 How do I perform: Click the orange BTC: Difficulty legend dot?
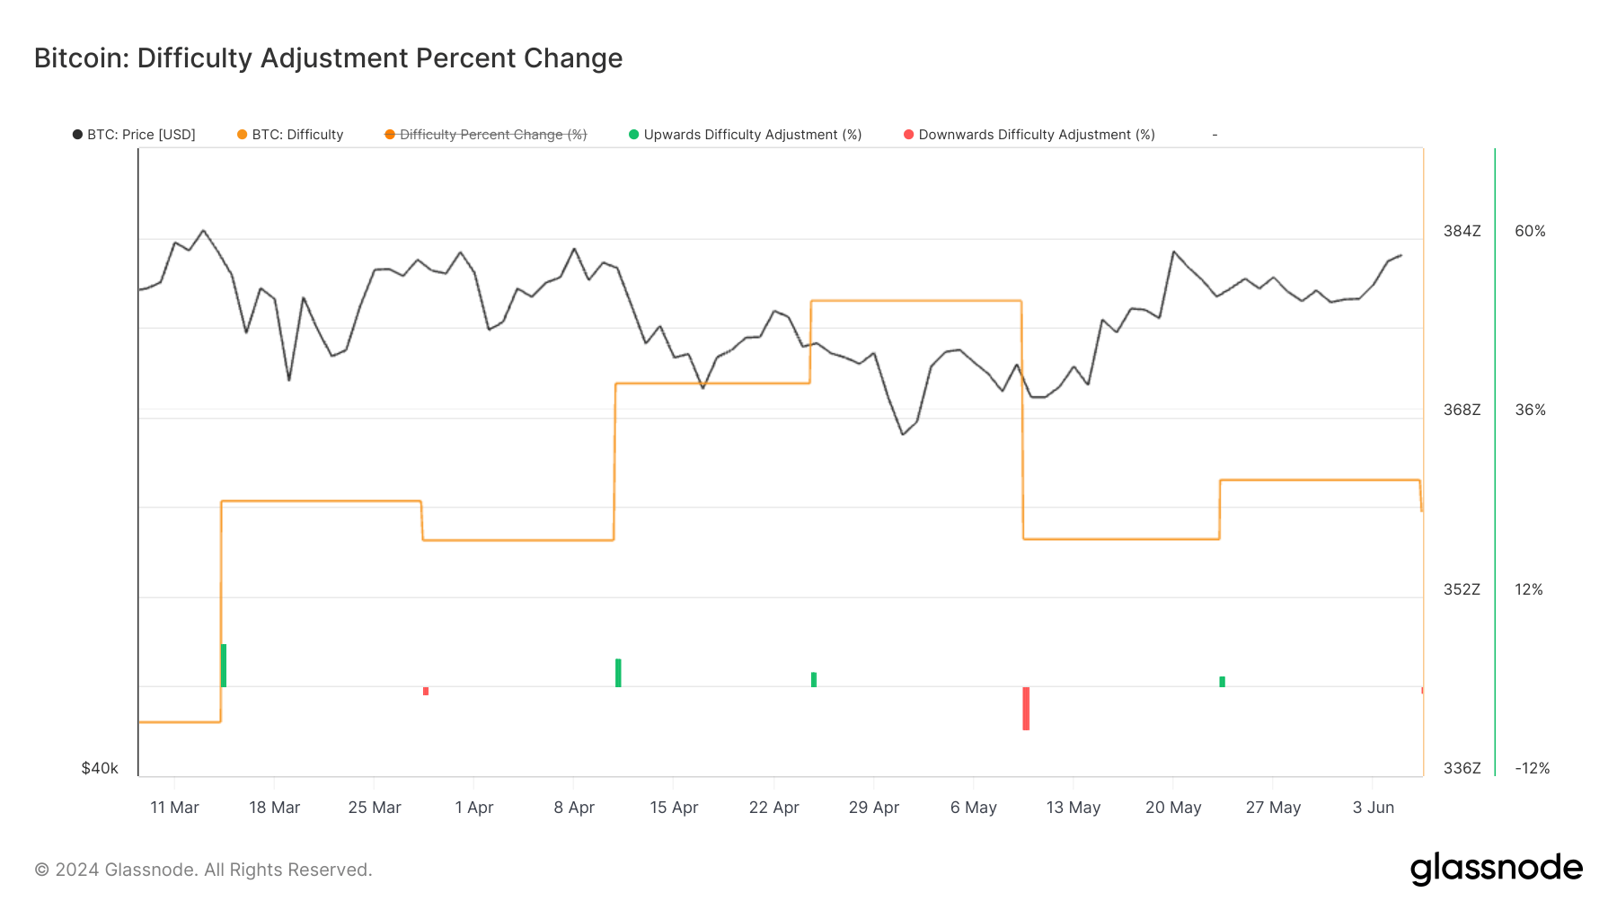[x=242, y=135]
